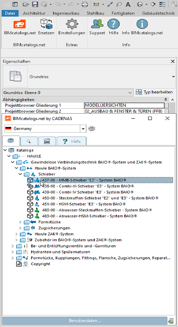Close the Eigenschaften panel
This screenshot has height=327, width=178.
[x=173, y=61]
